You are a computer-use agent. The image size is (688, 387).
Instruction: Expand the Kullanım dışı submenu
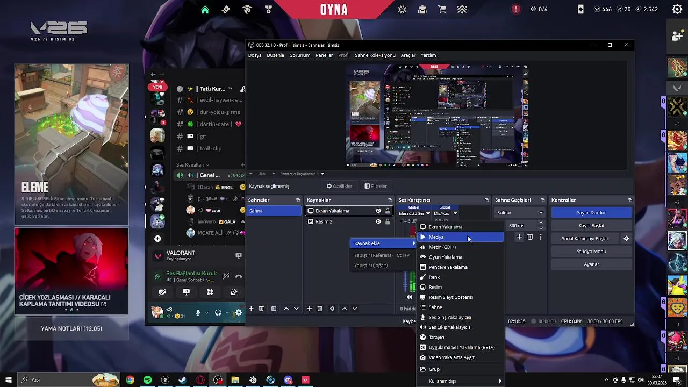pos(461,381)
